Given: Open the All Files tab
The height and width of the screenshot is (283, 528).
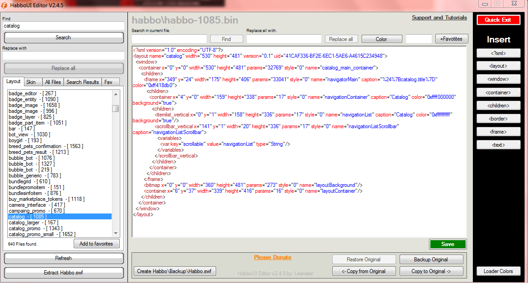Looking at the screenshot, I should 53,82.
